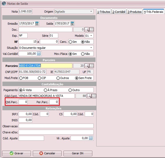Click the Cód. Ajuste field
The height and width of the screenshot is (158, 165).
(31, 138)
